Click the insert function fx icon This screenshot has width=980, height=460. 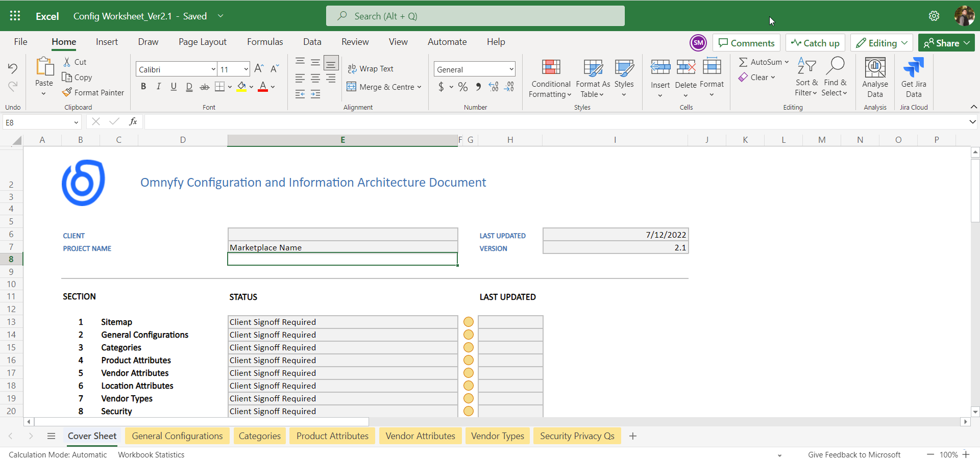[133, 121]
